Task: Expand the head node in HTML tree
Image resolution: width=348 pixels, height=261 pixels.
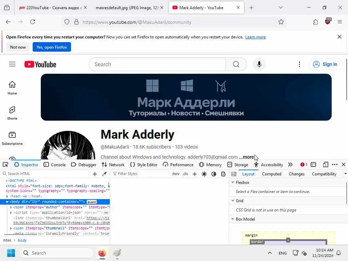Action: click(7, 196)
